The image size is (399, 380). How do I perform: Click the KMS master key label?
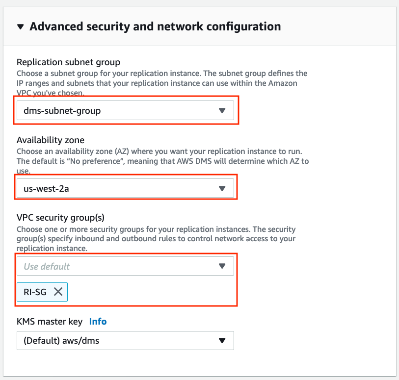pyautogui.click(x=50, y=322)
